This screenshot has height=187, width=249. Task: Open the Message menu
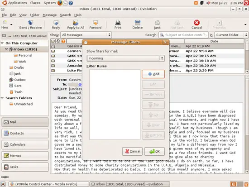pyautogui.click(x=49, y=15)
